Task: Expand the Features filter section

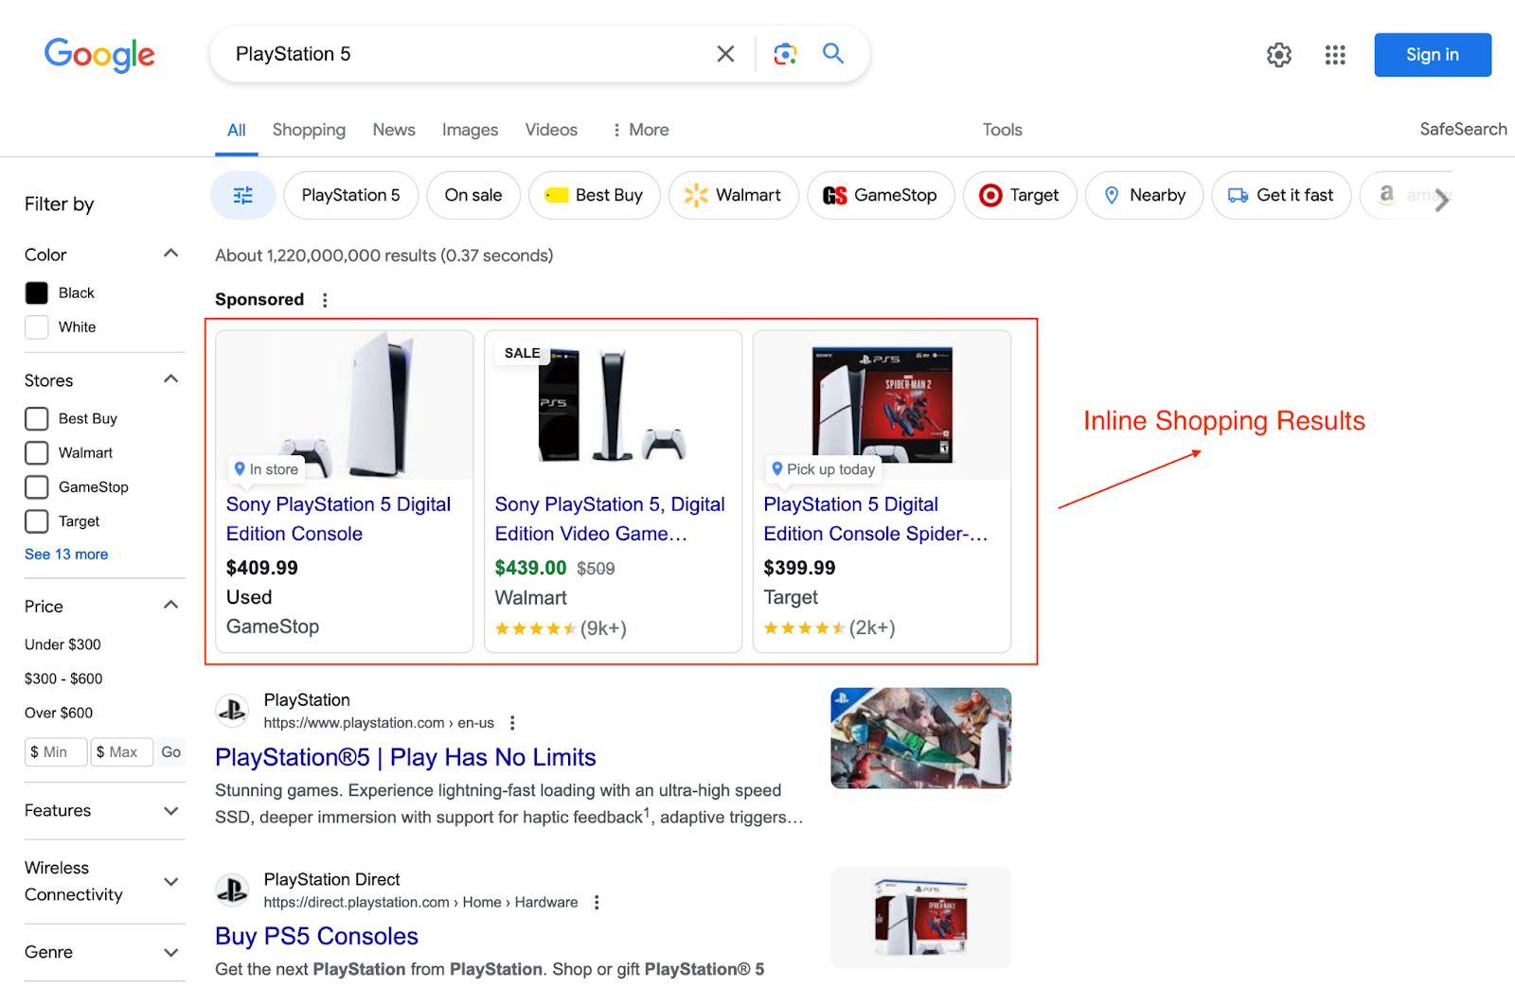Action: tap(171, 811)
